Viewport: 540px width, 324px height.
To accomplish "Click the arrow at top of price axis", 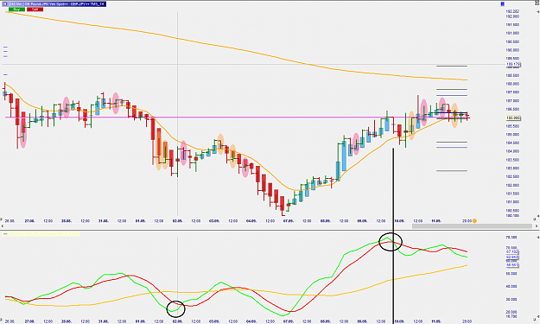I will point(537,12).
